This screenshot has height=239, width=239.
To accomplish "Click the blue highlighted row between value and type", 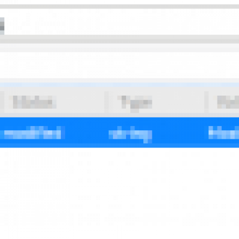I will tap(87, 133).
